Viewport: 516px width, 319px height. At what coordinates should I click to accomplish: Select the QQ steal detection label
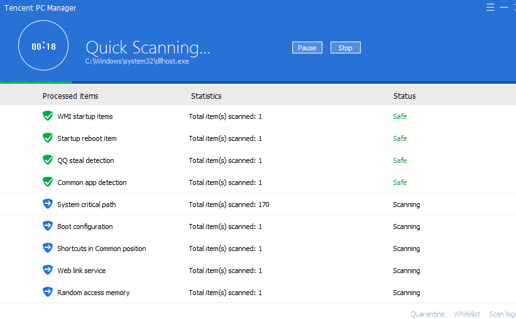(85, 160)
